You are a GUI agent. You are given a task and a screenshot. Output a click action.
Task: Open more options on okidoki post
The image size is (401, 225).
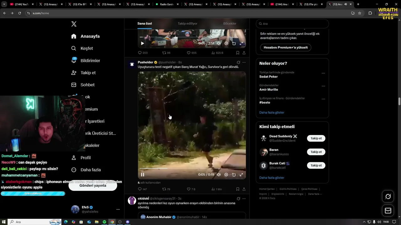click(244, 198)
